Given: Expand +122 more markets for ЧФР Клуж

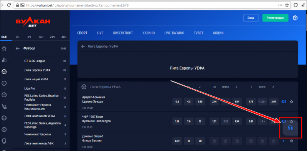Looking at the screenshot, I should point(283,121).
